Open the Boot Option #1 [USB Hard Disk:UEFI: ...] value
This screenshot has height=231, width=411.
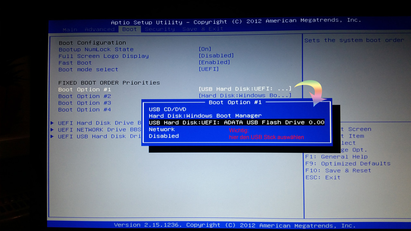pos(245,89)
